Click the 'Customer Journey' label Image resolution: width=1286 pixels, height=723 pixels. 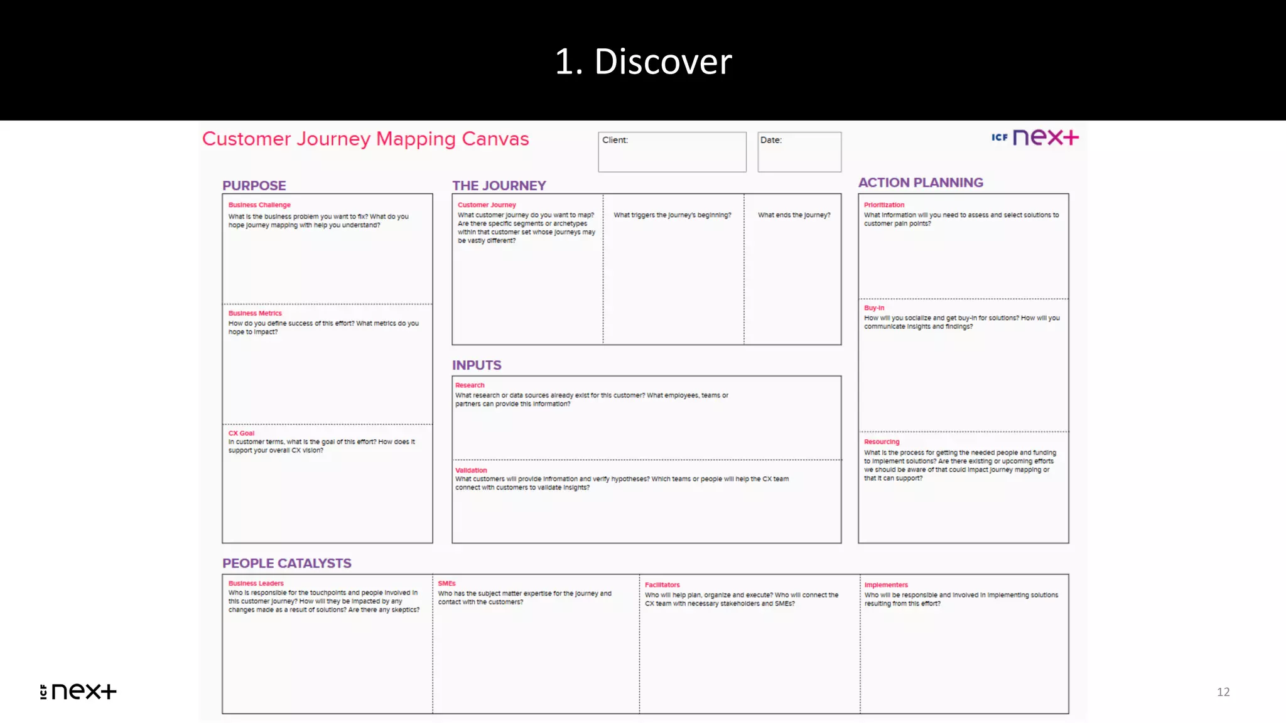click(487, 205)
